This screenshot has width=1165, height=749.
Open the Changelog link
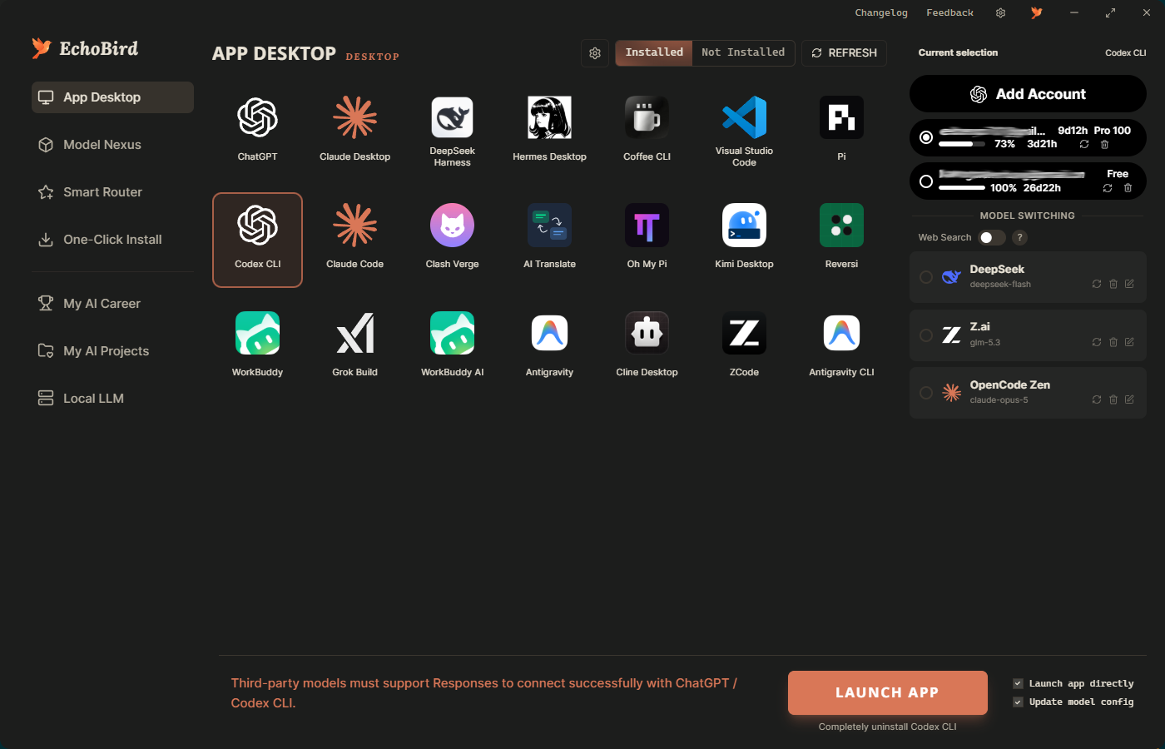(881, 12)
